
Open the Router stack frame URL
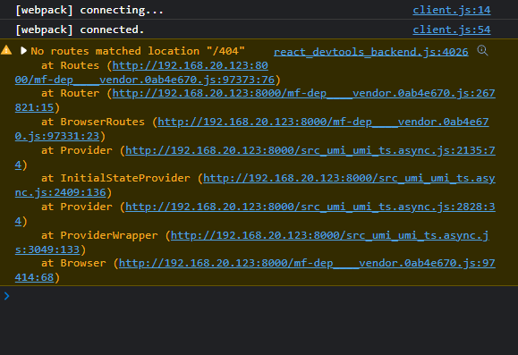click(303, 93)
